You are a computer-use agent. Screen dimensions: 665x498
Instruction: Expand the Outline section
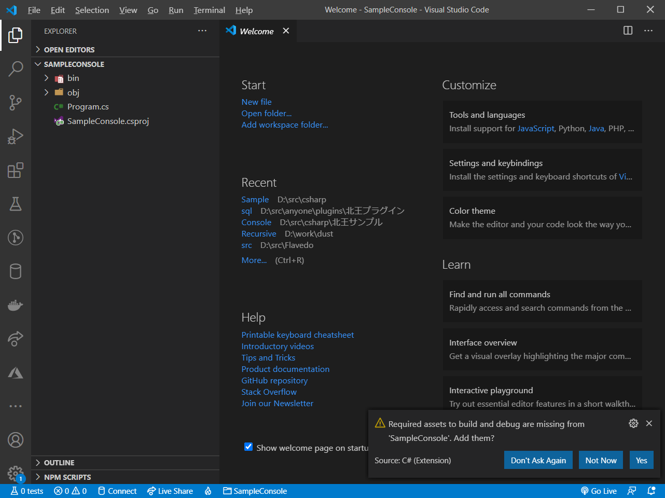click(124, 463)
